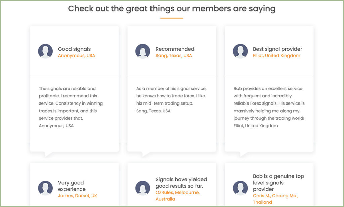Click the orange Sang, Texas, USA name
The image size is (344, 207).
[174, 56]
